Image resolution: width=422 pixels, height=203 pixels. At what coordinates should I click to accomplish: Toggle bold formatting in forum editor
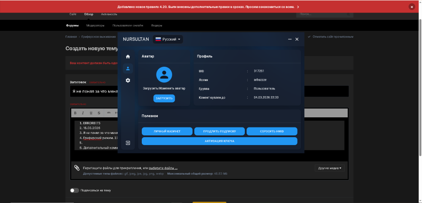click(x=76, y=113)
